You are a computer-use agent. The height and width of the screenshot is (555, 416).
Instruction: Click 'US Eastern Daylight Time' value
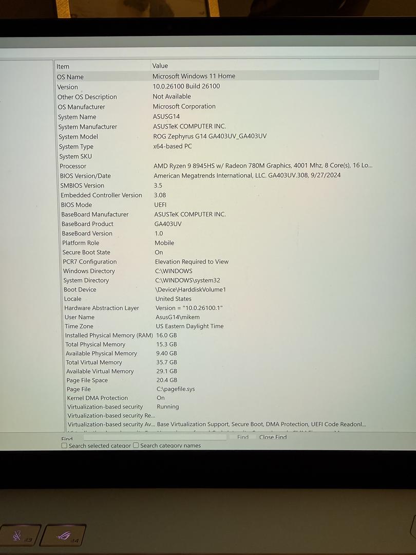pyautogui.click(x=190, y=326)
